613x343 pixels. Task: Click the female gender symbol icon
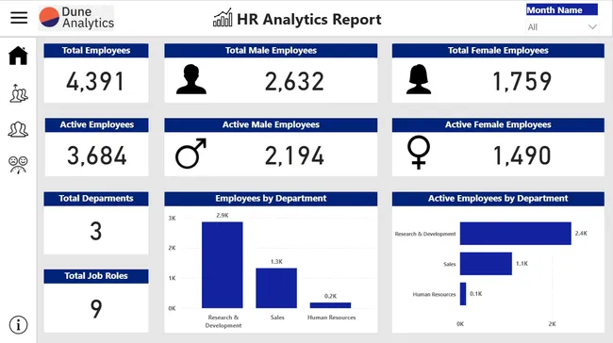(419, 152)
